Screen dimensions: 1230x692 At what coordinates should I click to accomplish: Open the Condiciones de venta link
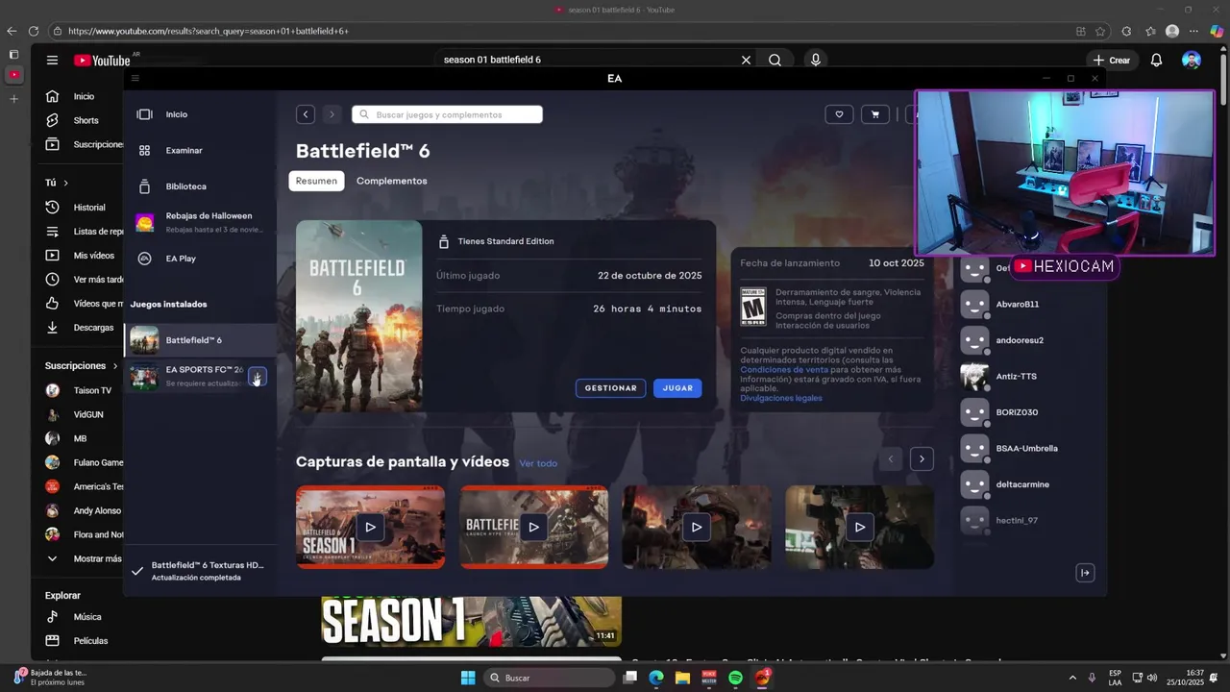pos(784,369)
